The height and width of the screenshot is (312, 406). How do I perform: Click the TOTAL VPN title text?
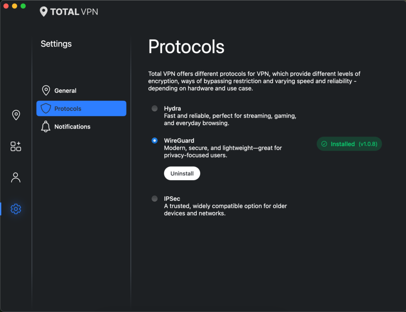74,12
